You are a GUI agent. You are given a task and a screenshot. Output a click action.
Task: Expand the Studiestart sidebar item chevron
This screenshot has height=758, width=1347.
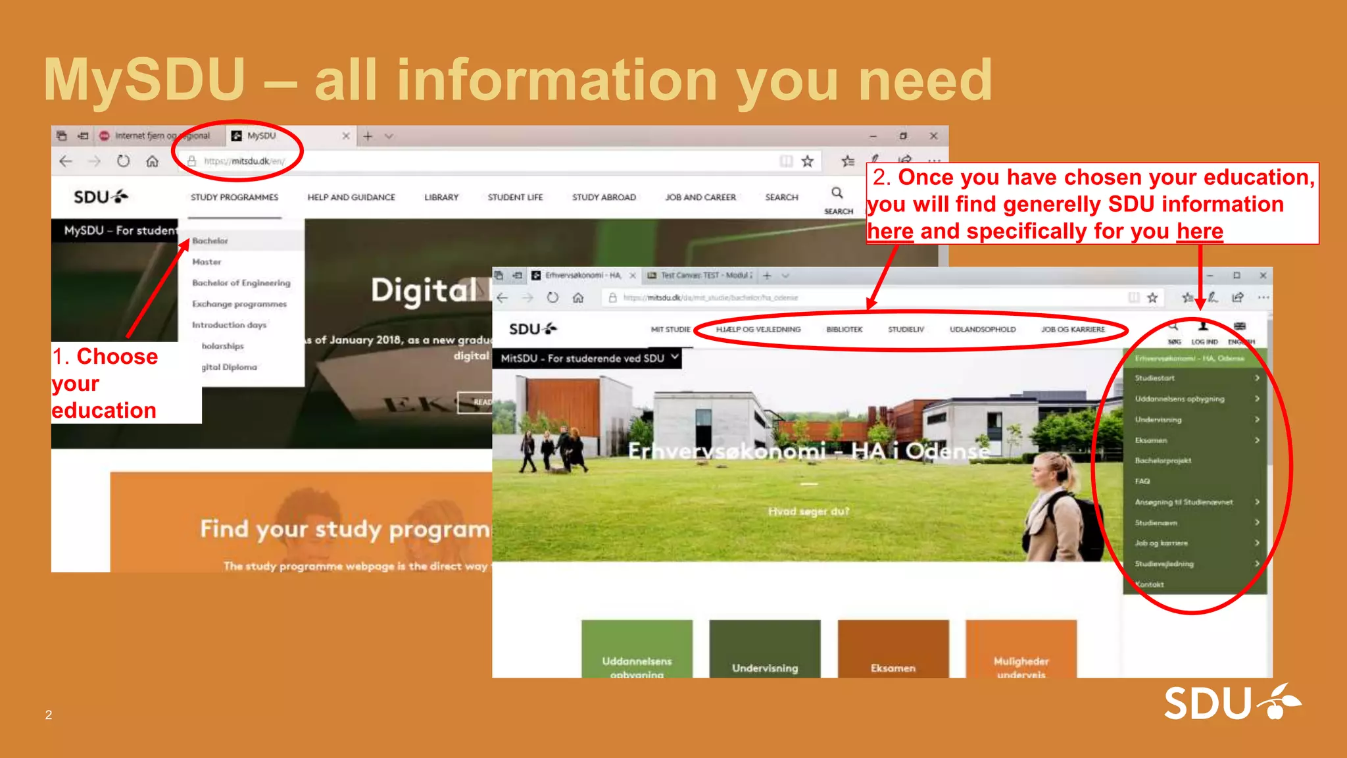(x=1256, y=378)
